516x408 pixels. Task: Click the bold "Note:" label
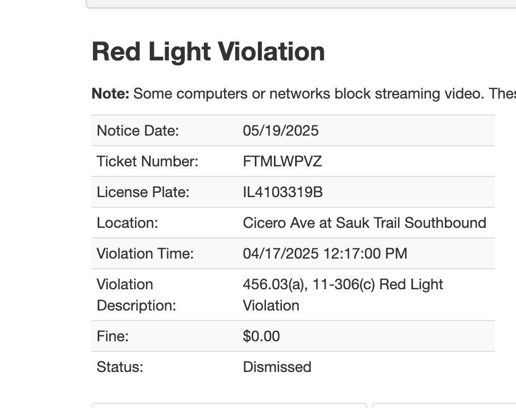[110, 94]
